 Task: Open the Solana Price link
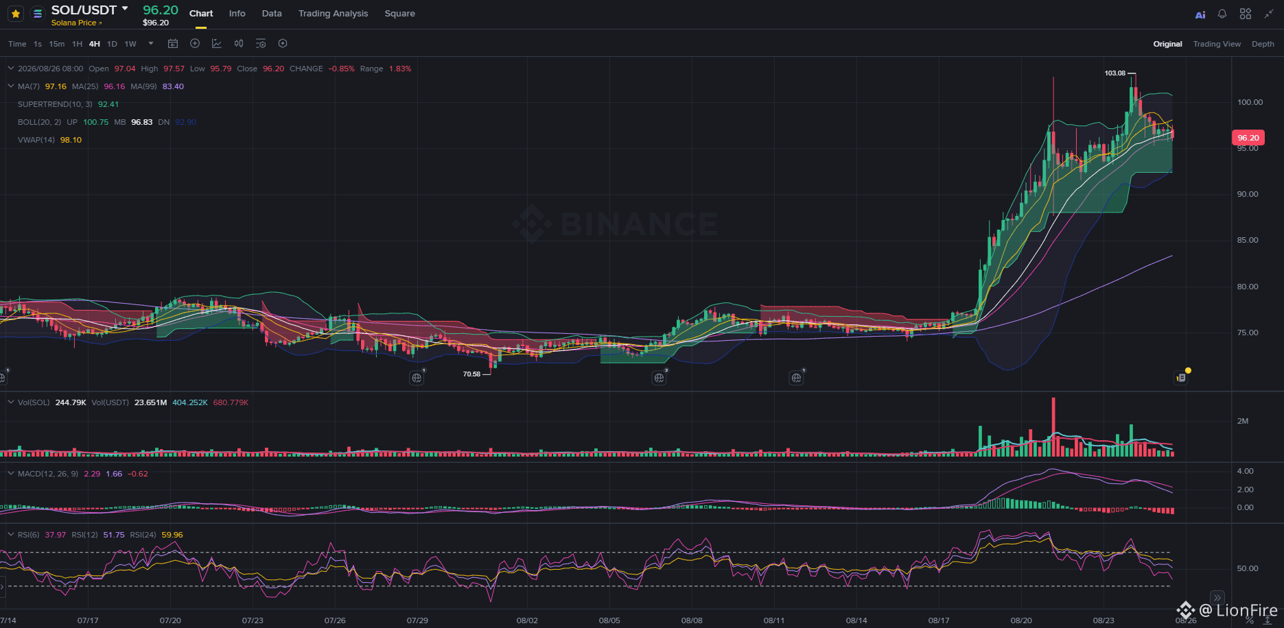76,23
